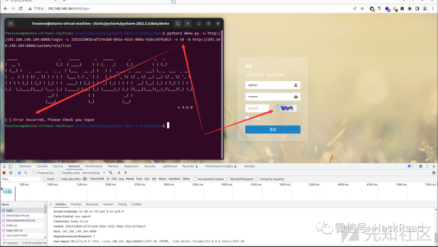This screenshot has width=438, height=247.
Task: Open new terminal tab icon
Action: (x=11, y=24)
